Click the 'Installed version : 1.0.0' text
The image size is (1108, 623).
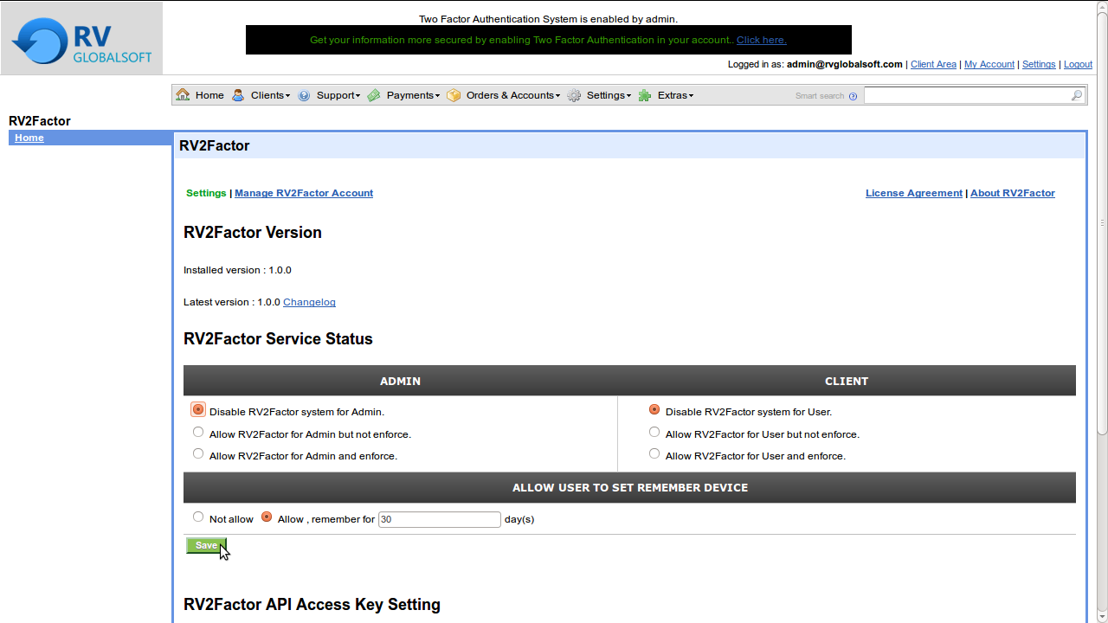pyautogui.click(x=237, y=270)
